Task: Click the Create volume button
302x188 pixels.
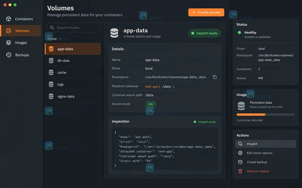Action: pyautogui.click(x=206, y=12)
